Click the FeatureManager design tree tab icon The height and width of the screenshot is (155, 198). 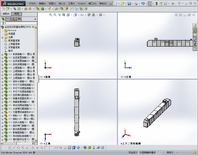3,19
